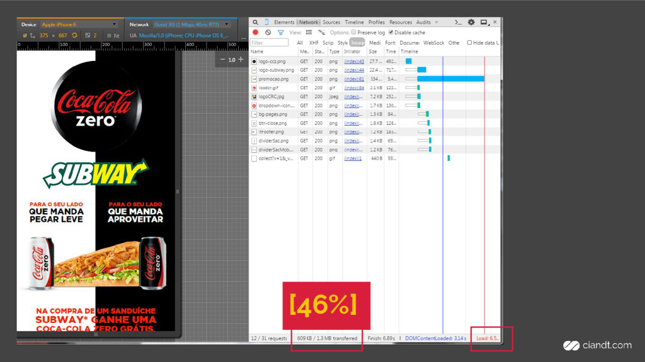
Task: Filter requests by Scripts
Action: [328, 43]
